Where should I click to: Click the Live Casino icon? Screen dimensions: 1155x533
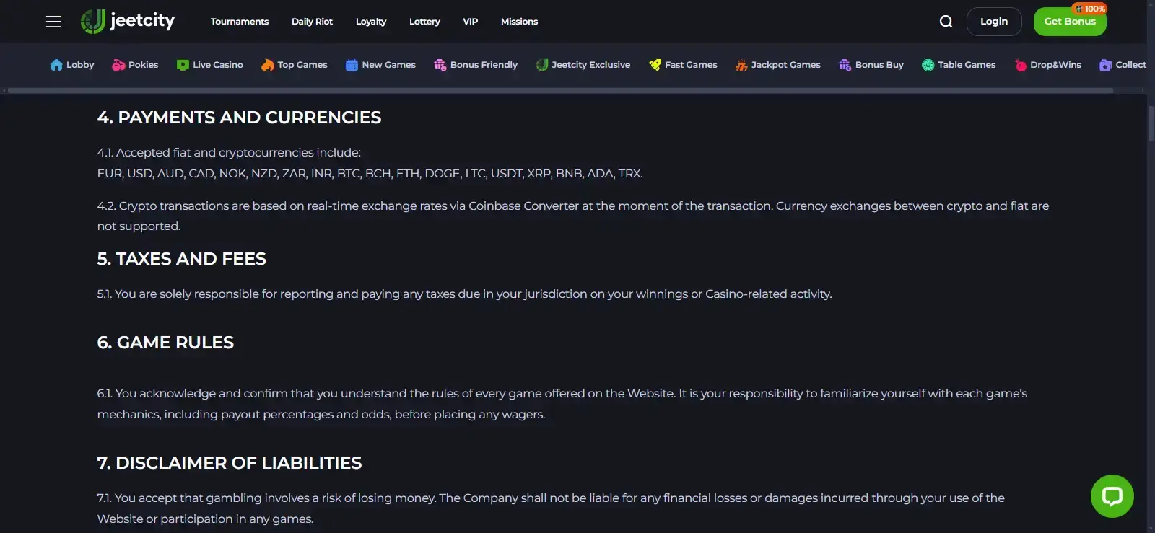pos(183,65)
